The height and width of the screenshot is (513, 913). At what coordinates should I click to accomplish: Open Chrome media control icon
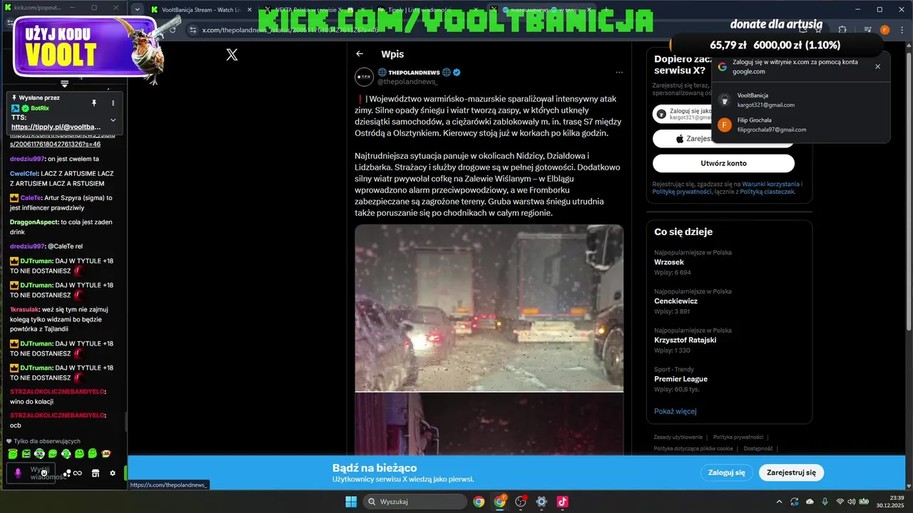[x=867, y=30]
